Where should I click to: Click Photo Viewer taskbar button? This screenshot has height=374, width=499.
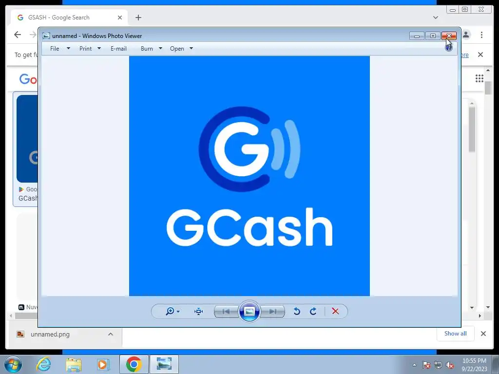(164, 364)
